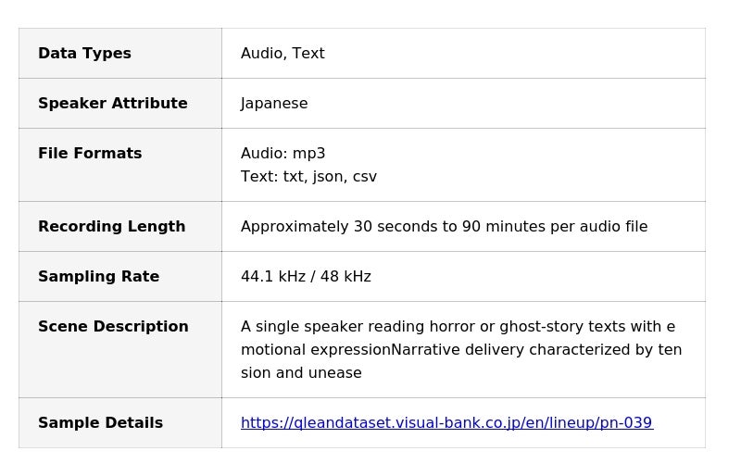The image size is (741, 476).
Task: Click the "motional expressionNarrative delivery" text line
Action: (x=461, y=350)
